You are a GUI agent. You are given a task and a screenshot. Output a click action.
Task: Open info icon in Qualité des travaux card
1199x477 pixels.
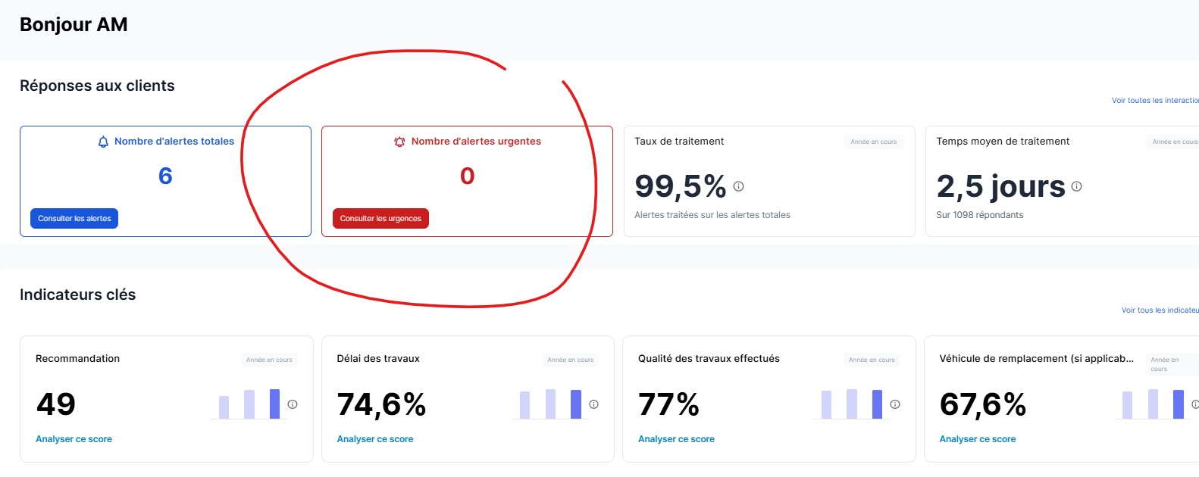pyautogui.click(x=895, y=404)
